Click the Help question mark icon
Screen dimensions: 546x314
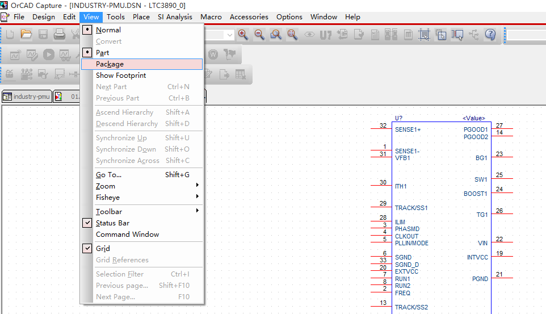(x=490, y=35)
